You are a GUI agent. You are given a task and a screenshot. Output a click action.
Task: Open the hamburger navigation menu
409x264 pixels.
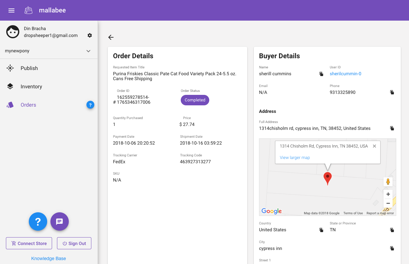tap(11, 10)
